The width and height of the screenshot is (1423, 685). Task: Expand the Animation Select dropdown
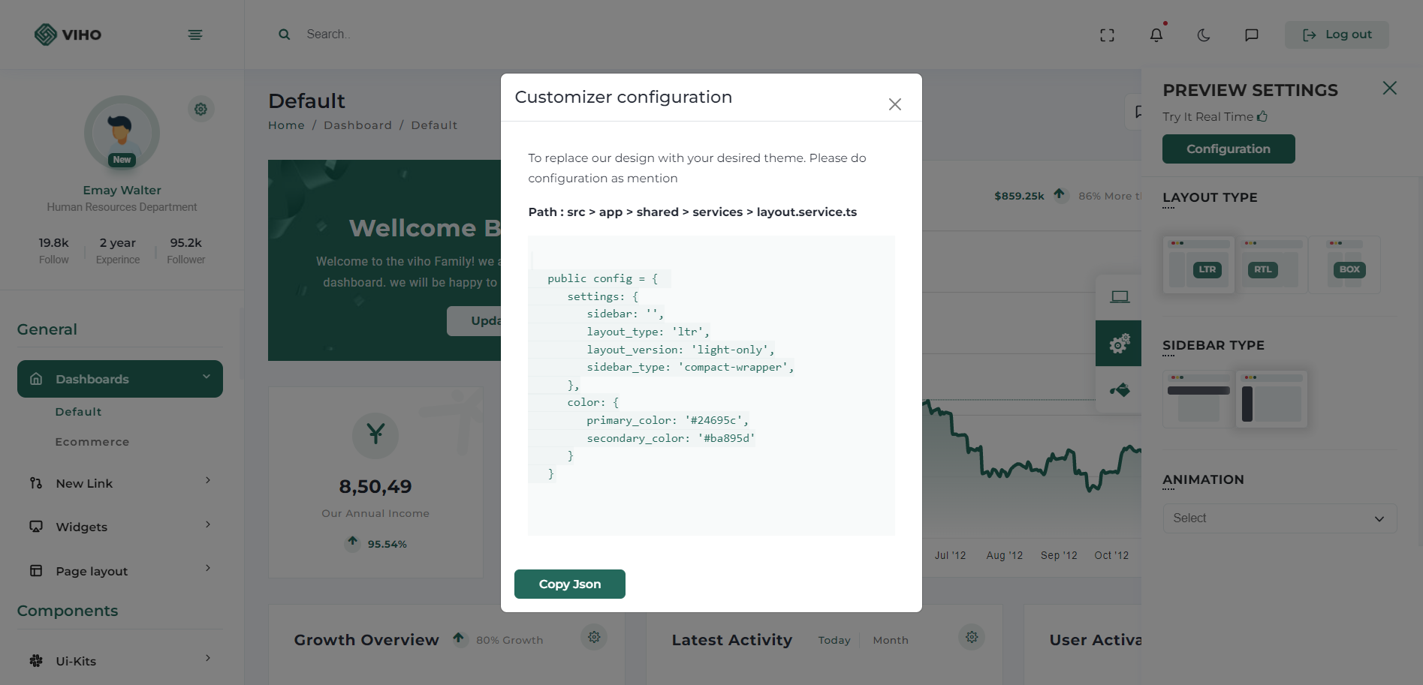(1280, 518)
